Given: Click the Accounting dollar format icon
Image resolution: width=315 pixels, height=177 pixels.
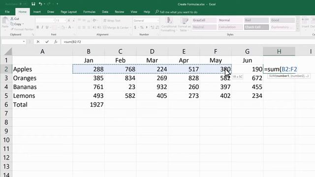Looking at the screenshot, I should click(135, 28).
